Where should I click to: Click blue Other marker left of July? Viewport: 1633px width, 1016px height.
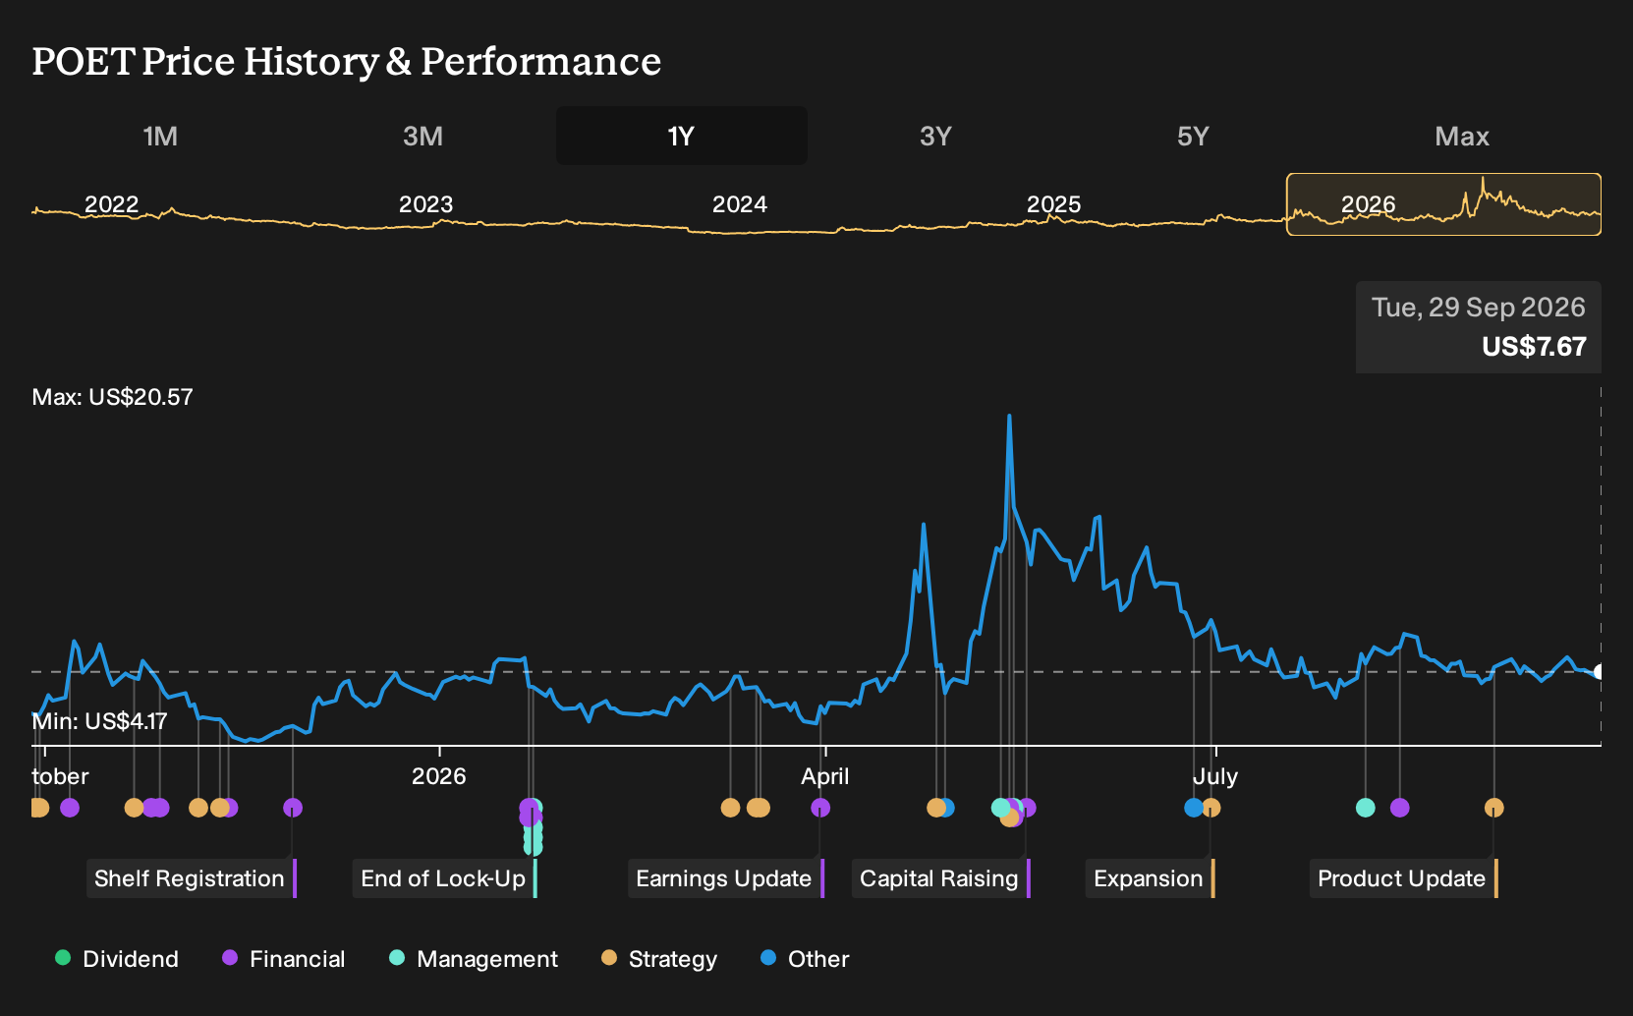point(1194,808)
